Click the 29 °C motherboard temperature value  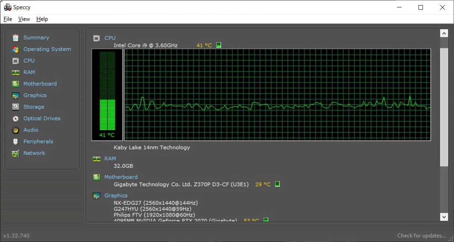point(263,184)
